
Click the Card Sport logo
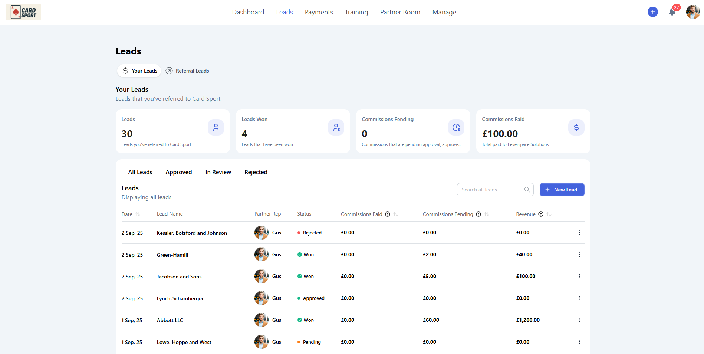point(23,12)
